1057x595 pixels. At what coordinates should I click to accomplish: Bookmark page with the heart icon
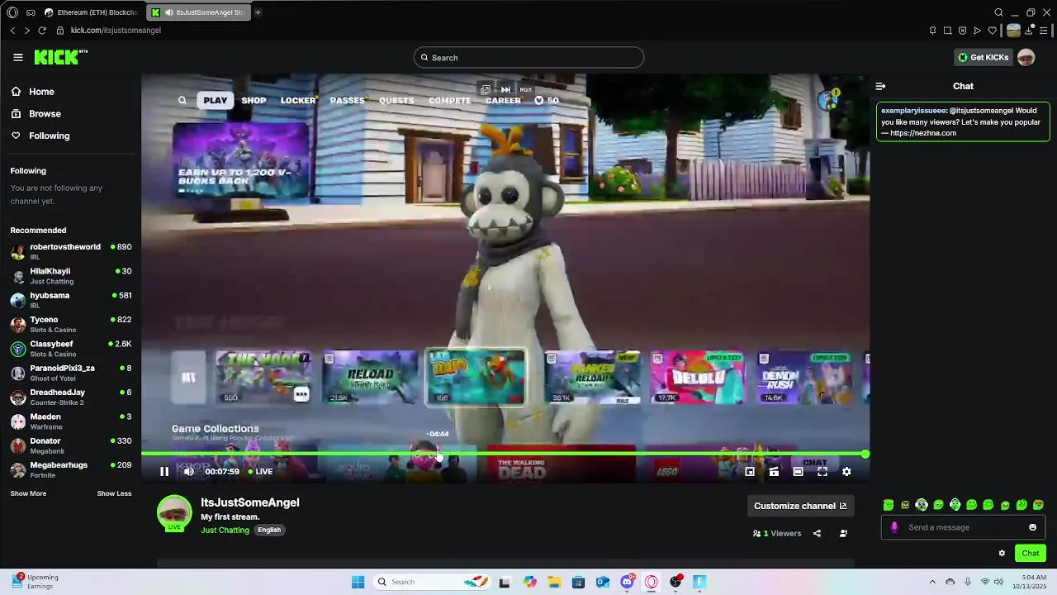coord(992,31)
